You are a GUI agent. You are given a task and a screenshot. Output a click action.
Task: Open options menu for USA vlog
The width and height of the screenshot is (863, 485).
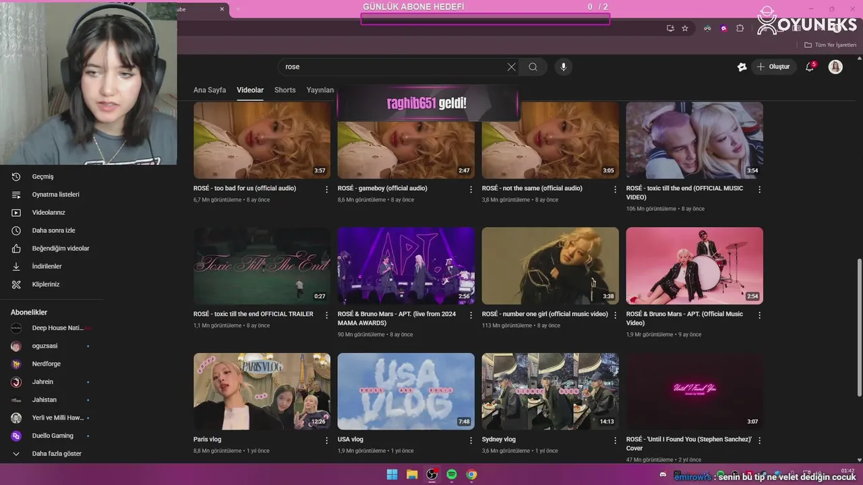click(471, 441)
